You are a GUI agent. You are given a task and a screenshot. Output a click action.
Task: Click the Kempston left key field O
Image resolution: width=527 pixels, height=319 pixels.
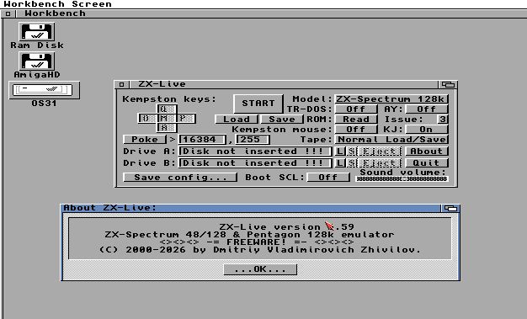click(147, 119)
